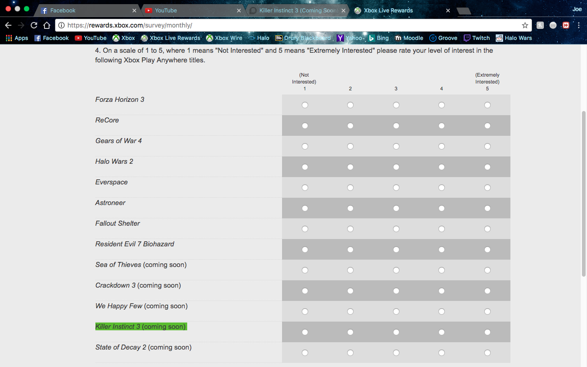Image resolution: width=587 pixels, height=367 pixels.
Task: Open Xbox Live Rewards bookmark
Action: click(171, 38)
